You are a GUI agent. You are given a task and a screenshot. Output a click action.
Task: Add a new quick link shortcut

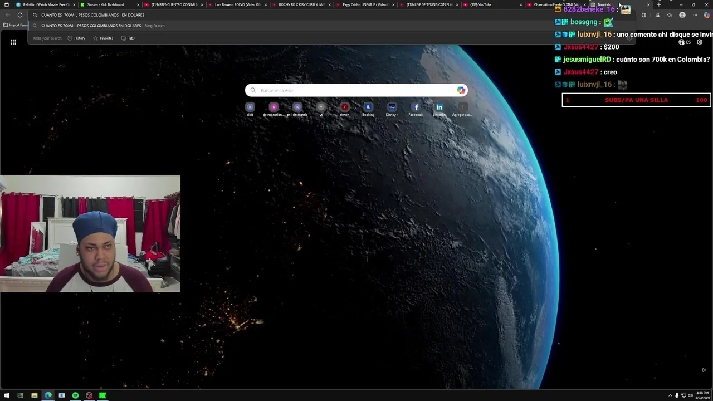point(462,109)
